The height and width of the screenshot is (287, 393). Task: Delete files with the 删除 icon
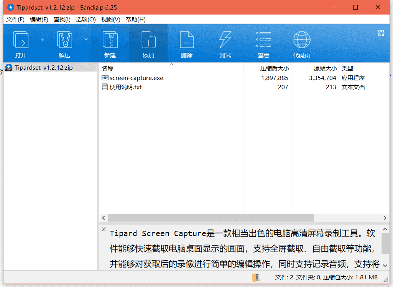click(187, 40)
